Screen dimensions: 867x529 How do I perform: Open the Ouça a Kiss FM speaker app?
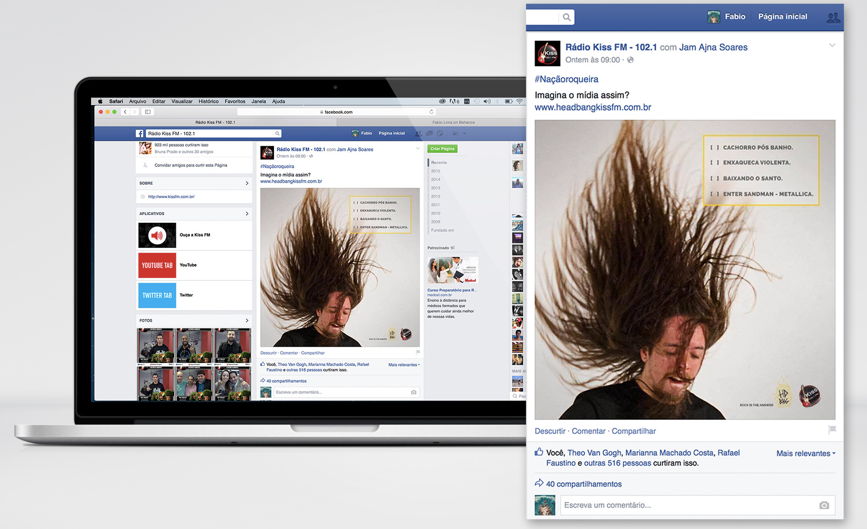point(157,235)
